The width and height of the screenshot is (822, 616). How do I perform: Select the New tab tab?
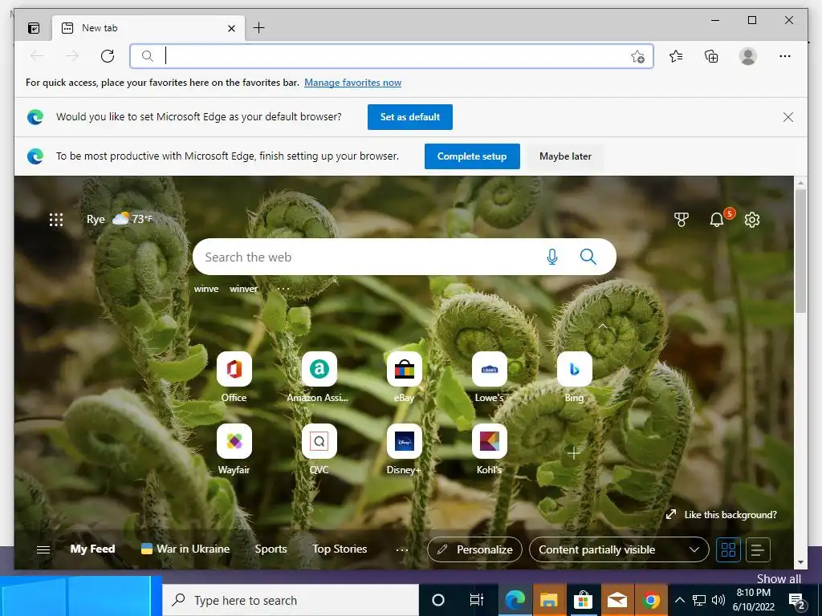[x=149, y=28]
